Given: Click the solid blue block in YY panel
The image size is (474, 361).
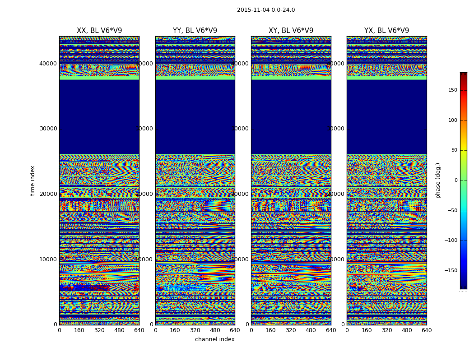Looking at the screenshot, I should point(195,116).
